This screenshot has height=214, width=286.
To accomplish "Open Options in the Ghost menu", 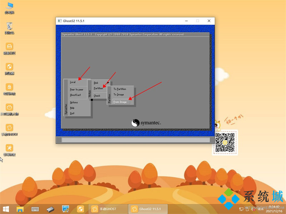I will pos(74,102).
